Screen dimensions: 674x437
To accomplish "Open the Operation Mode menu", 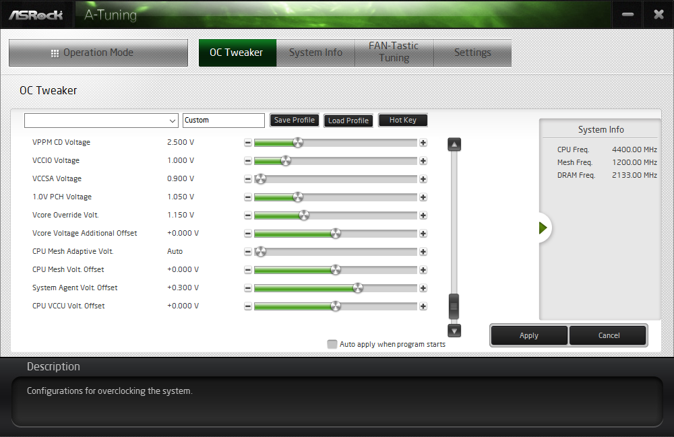I will (98, 53).
